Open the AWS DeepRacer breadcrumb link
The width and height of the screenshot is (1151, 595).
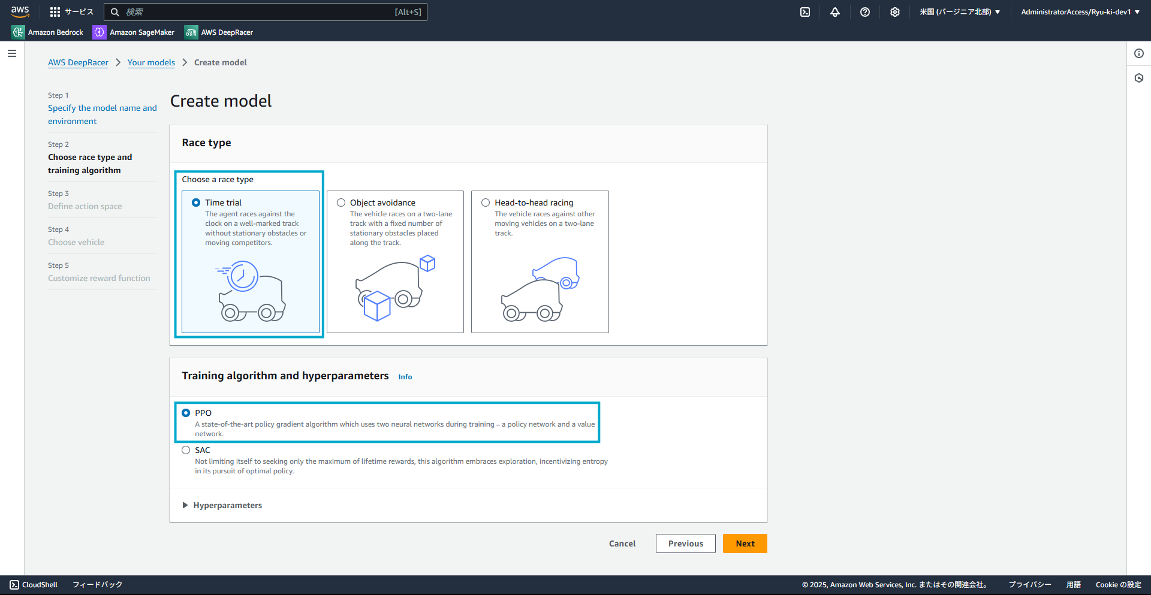click(78, 62)
